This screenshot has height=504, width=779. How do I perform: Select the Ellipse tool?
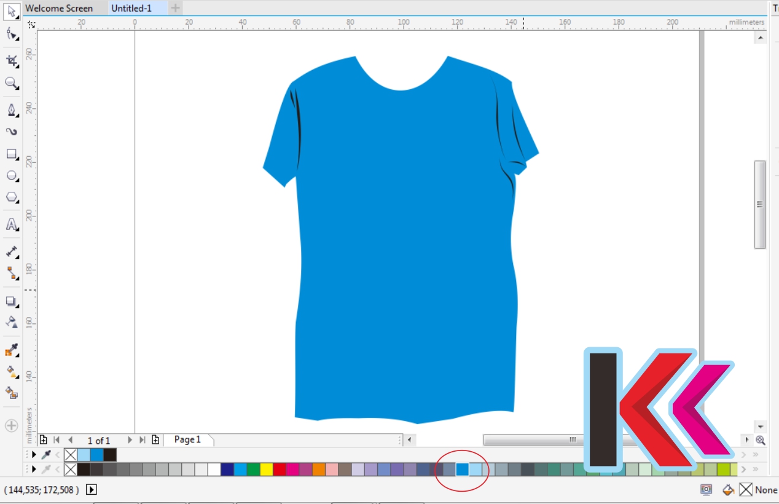click(10, 176)
